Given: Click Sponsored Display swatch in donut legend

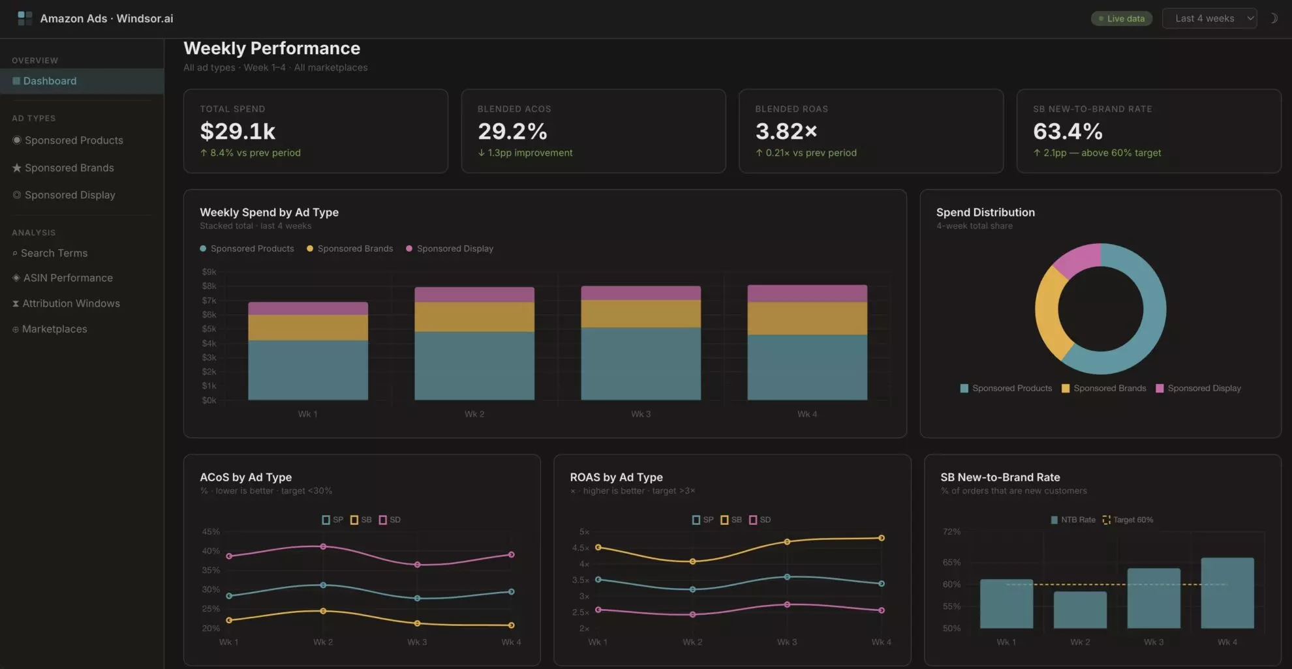Looking at the screenshot, I should click(1160, 388).
